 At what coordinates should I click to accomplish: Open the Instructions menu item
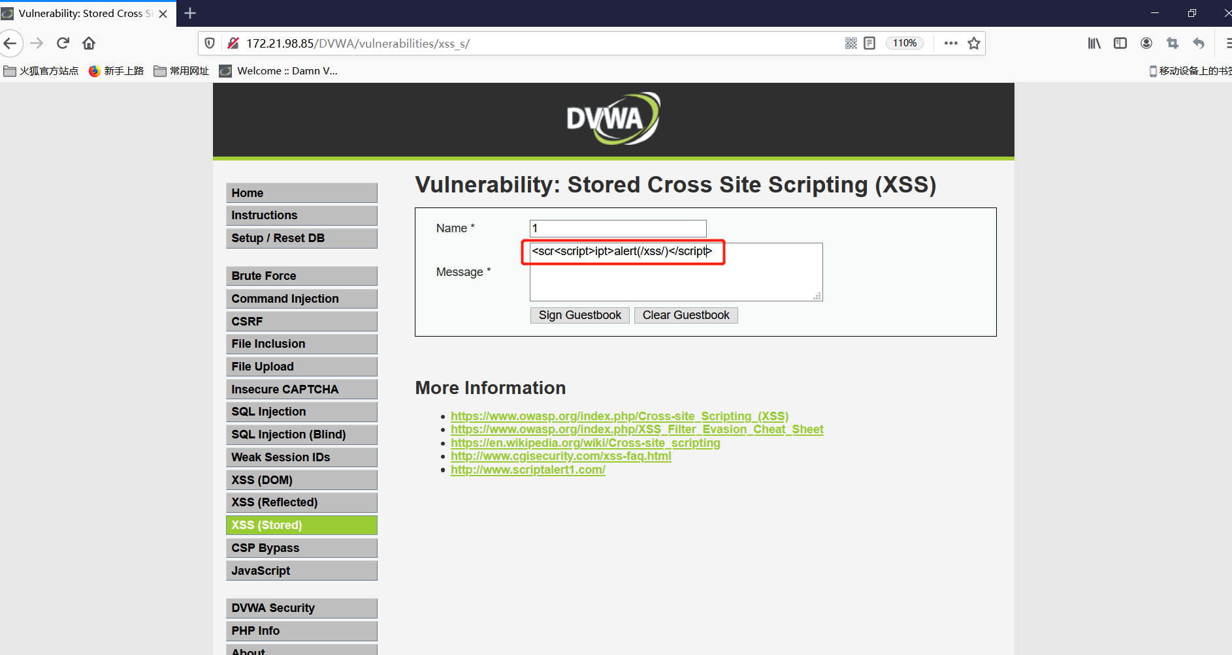[x=302, y=215]
